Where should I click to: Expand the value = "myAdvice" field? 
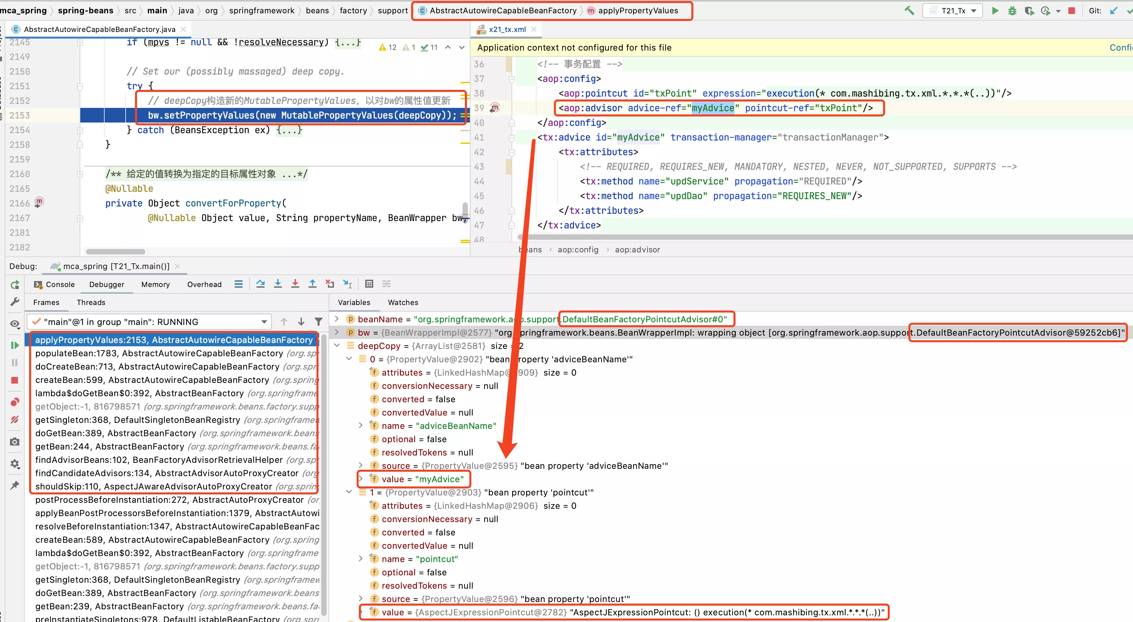tap(361, 479)
